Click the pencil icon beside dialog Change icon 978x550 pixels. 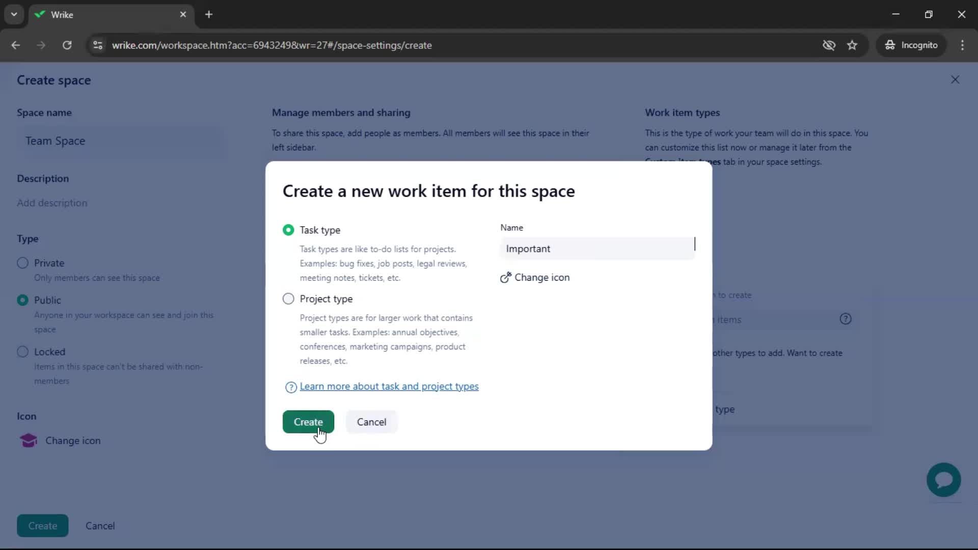pyautogui.click(x=505, y=278)
